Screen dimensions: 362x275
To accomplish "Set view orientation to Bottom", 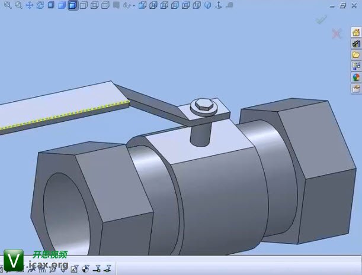I will click(x=197, y=5).
